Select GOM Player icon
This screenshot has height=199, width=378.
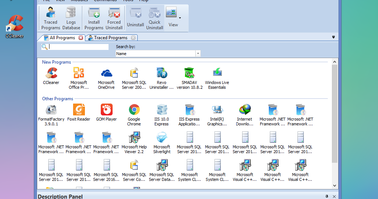pyautogui.click(x=106, y=113)
